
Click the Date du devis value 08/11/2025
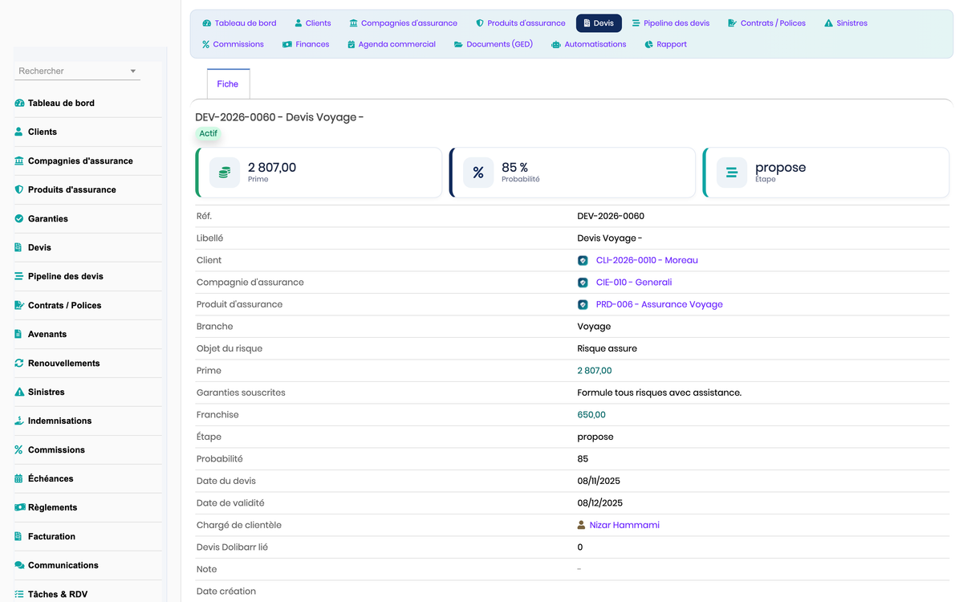pyautogui.click(x=599, y=482)
